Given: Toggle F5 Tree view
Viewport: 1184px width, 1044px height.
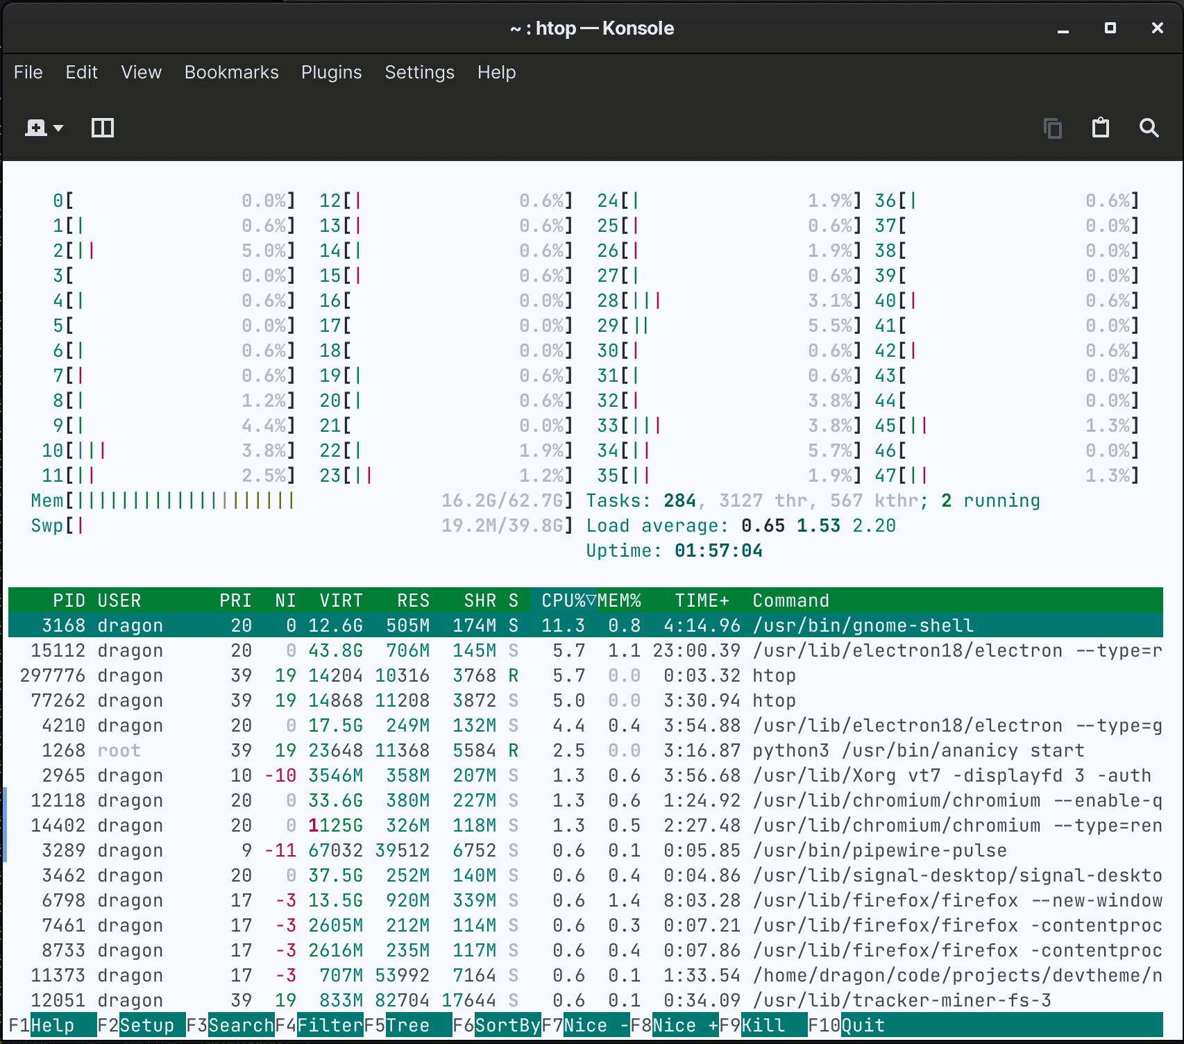Looking at the screenshot, I should click(408, 1025).
